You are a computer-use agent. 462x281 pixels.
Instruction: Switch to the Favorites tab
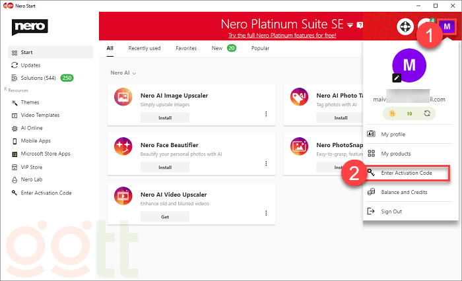[x=186, y=48]
